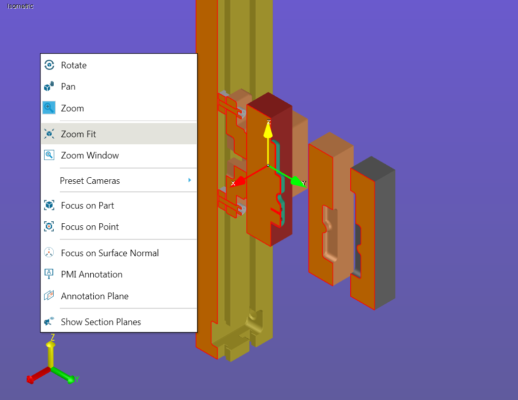Activate the Zoom magnifier icon
The width and height of the screenshot is (518, 400).
49,107
